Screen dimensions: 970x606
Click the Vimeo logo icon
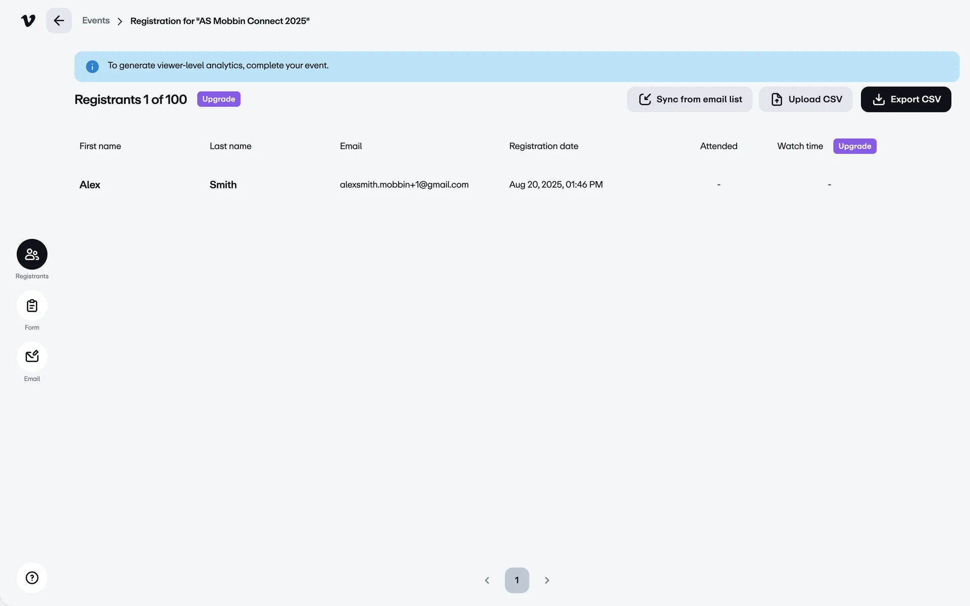coord(28,21)
